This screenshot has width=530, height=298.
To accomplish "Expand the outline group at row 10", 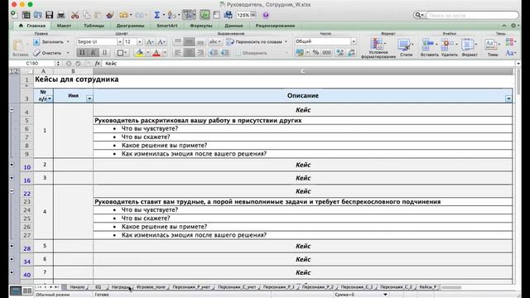I will pyautogui.click(x=12, y=165).
